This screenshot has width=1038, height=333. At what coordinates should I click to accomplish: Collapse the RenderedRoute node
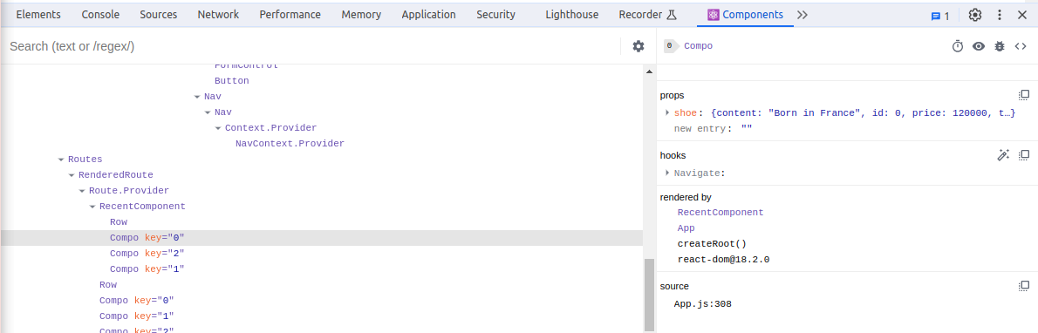click(x=72, y=175)
